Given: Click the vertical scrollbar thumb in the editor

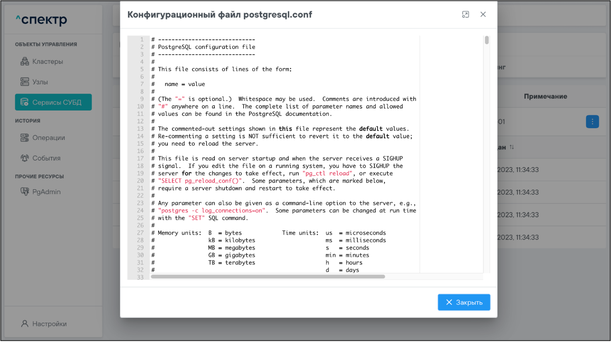Looking at the screenshot, I should click(487, 40).
